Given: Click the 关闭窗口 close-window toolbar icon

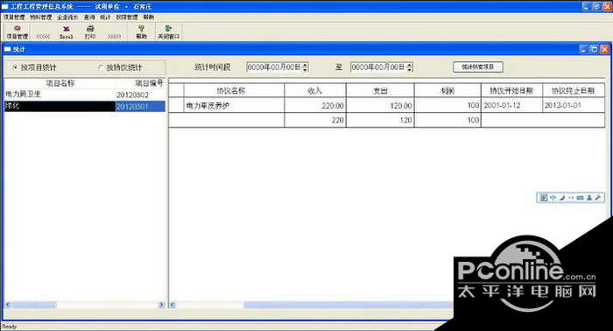Looking at the screenshot, I should [x=168, y=32].
